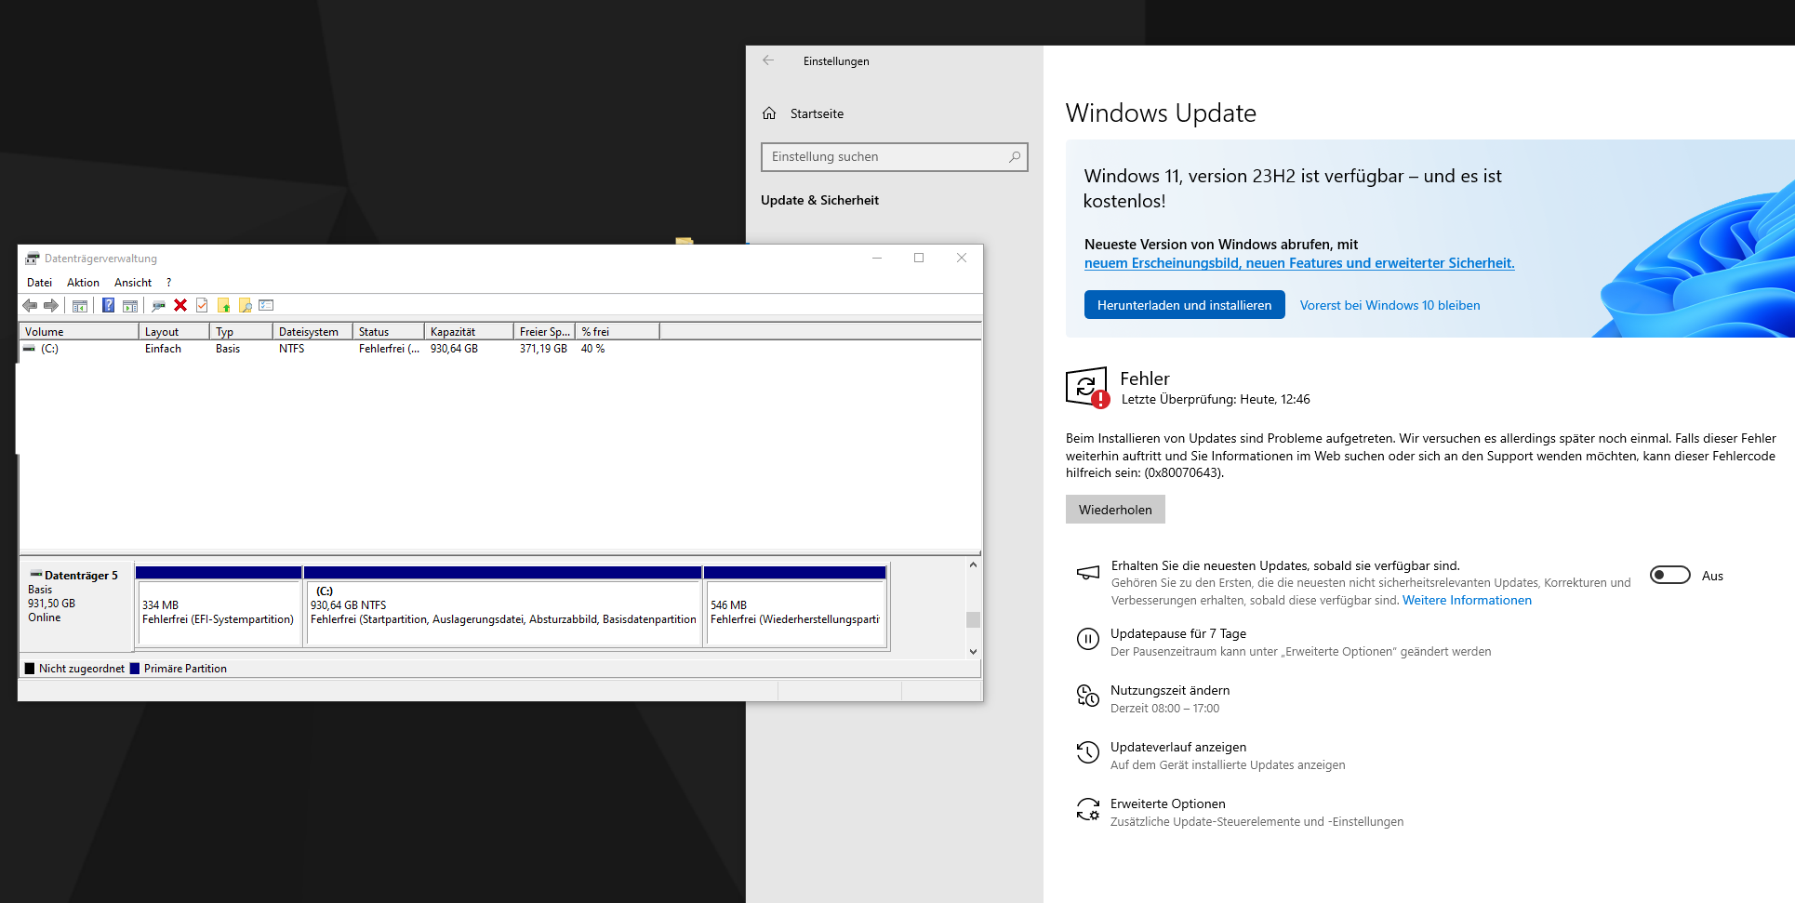Open link about neuem Erscheinungsbild and Features
Screen dimensions: 1795x903
tap(1299, 263)
